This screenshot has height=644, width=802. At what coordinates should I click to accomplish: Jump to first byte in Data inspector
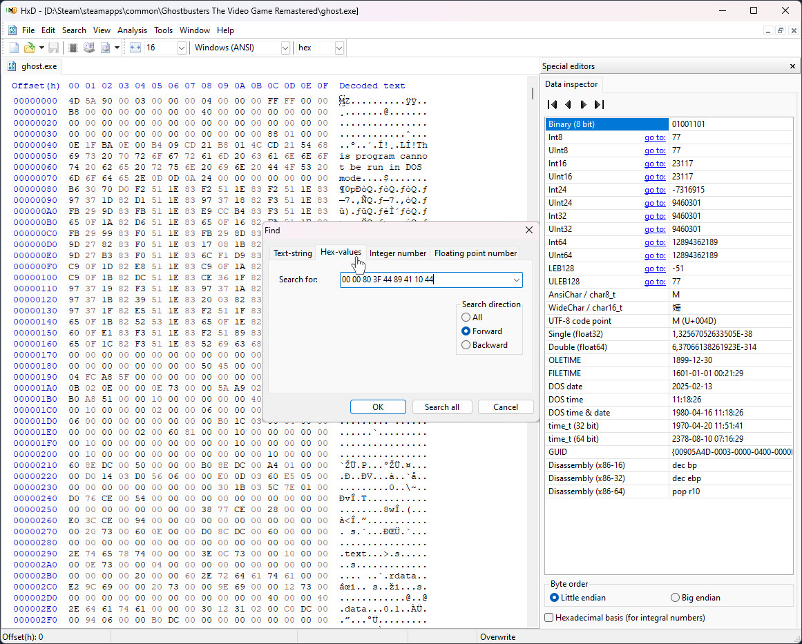coord(553,104)
